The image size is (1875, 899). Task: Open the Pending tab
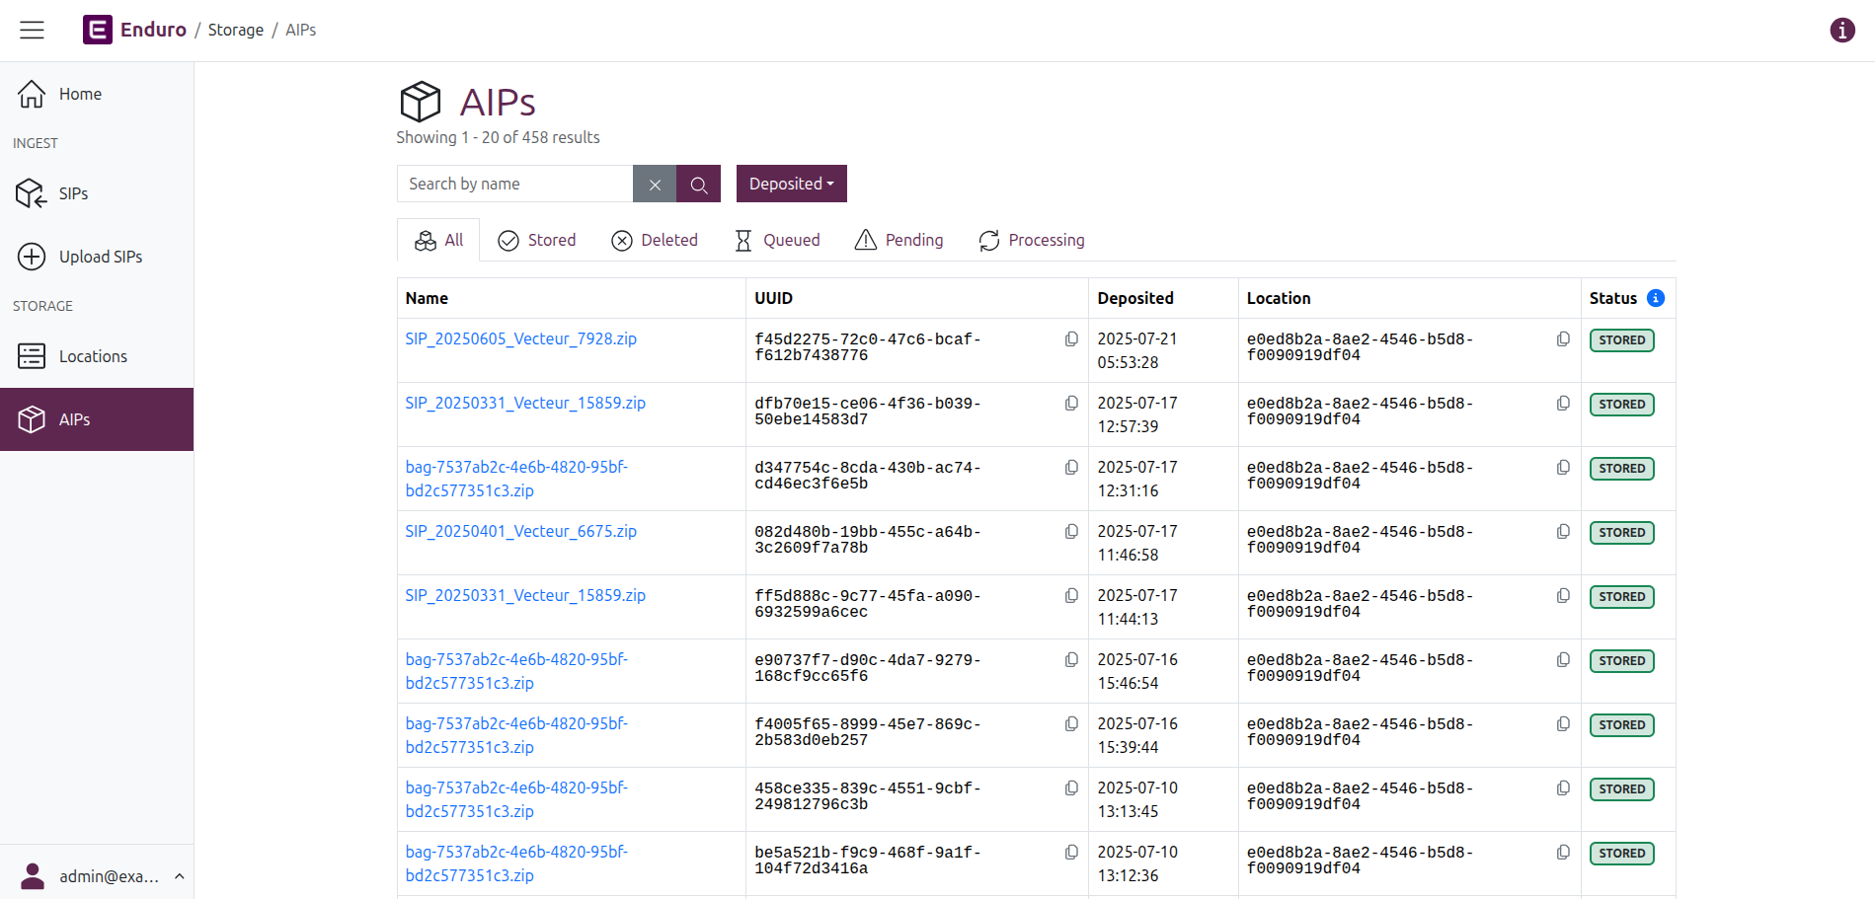tap(899, 240)
